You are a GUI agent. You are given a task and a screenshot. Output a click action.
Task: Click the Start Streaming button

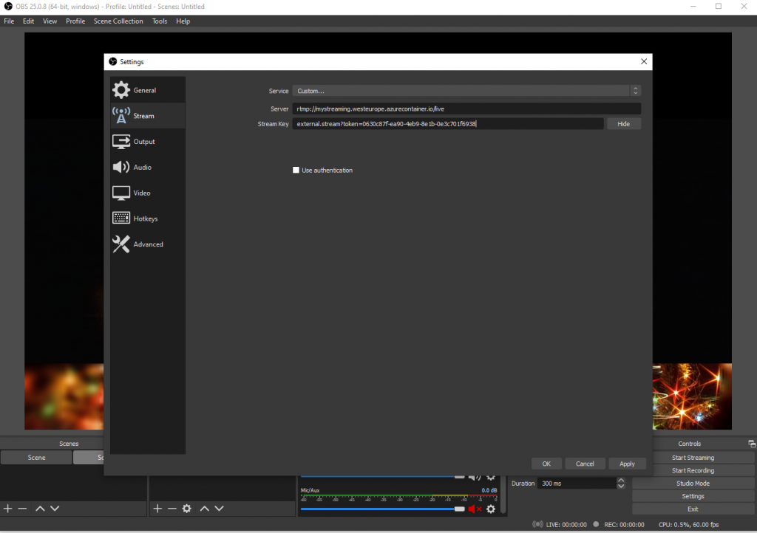coord(693,458)
